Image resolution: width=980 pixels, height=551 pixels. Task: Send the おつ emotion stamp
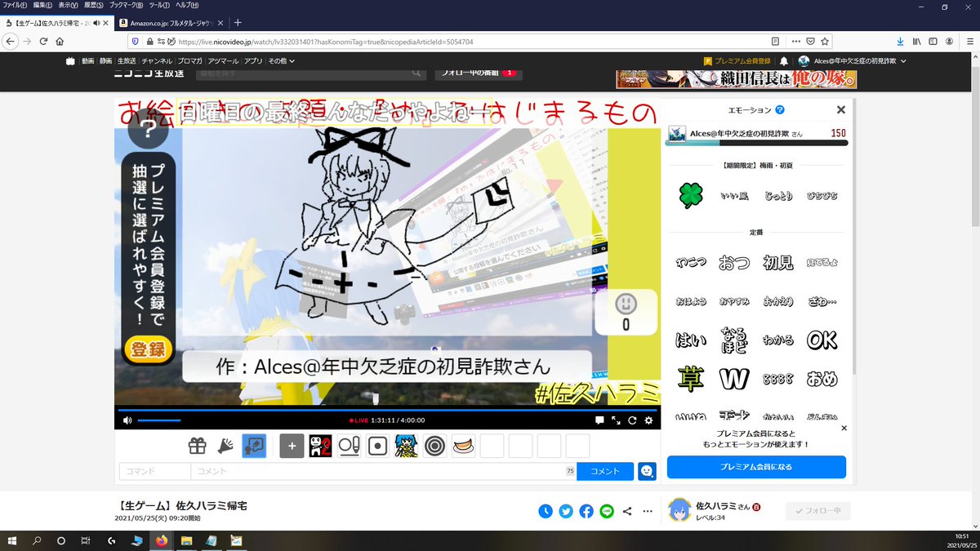[734, 263]
